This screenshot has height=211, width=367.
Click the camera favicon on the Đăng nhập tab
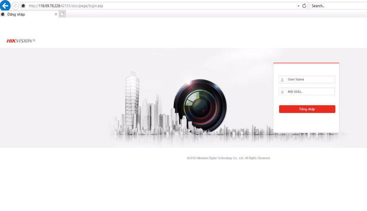tap(4, 14)
